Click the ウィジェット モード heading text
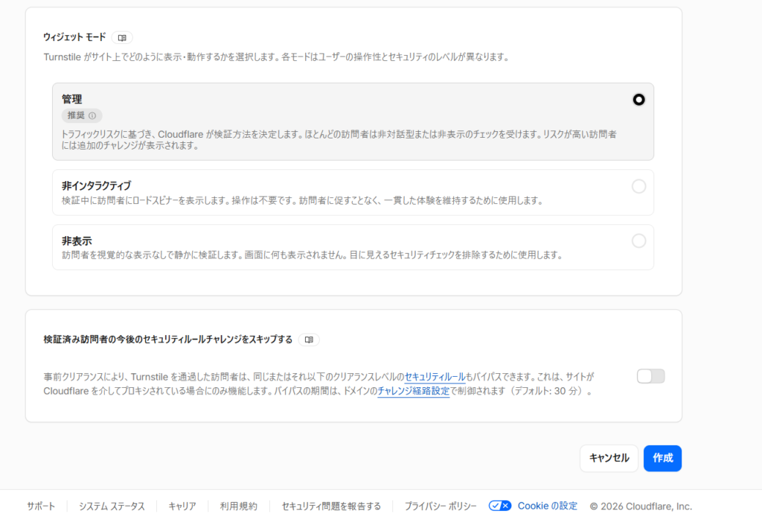This screenshot has width=762, height=522. coord(74,37)
